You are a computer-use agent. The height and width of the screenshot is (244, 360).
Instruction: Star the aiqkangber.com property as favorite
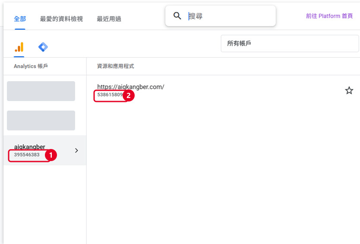pyautogui.click(x=349, y=91)
